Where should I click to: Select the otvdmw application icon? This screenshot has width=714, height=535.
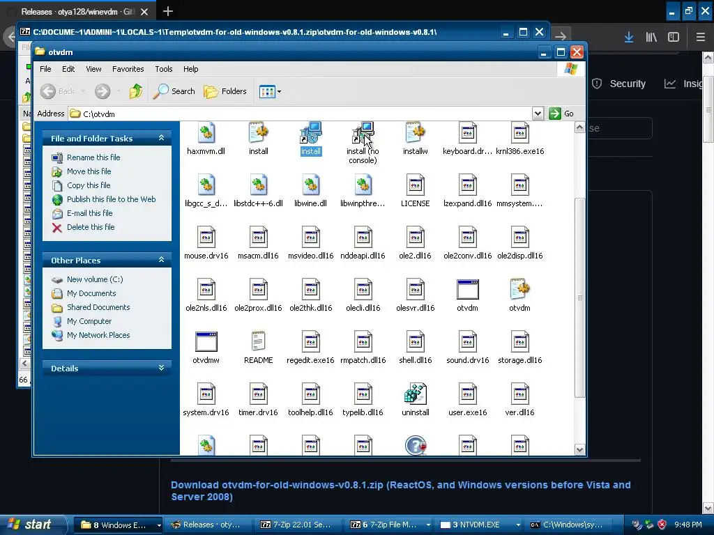point(206,342)
